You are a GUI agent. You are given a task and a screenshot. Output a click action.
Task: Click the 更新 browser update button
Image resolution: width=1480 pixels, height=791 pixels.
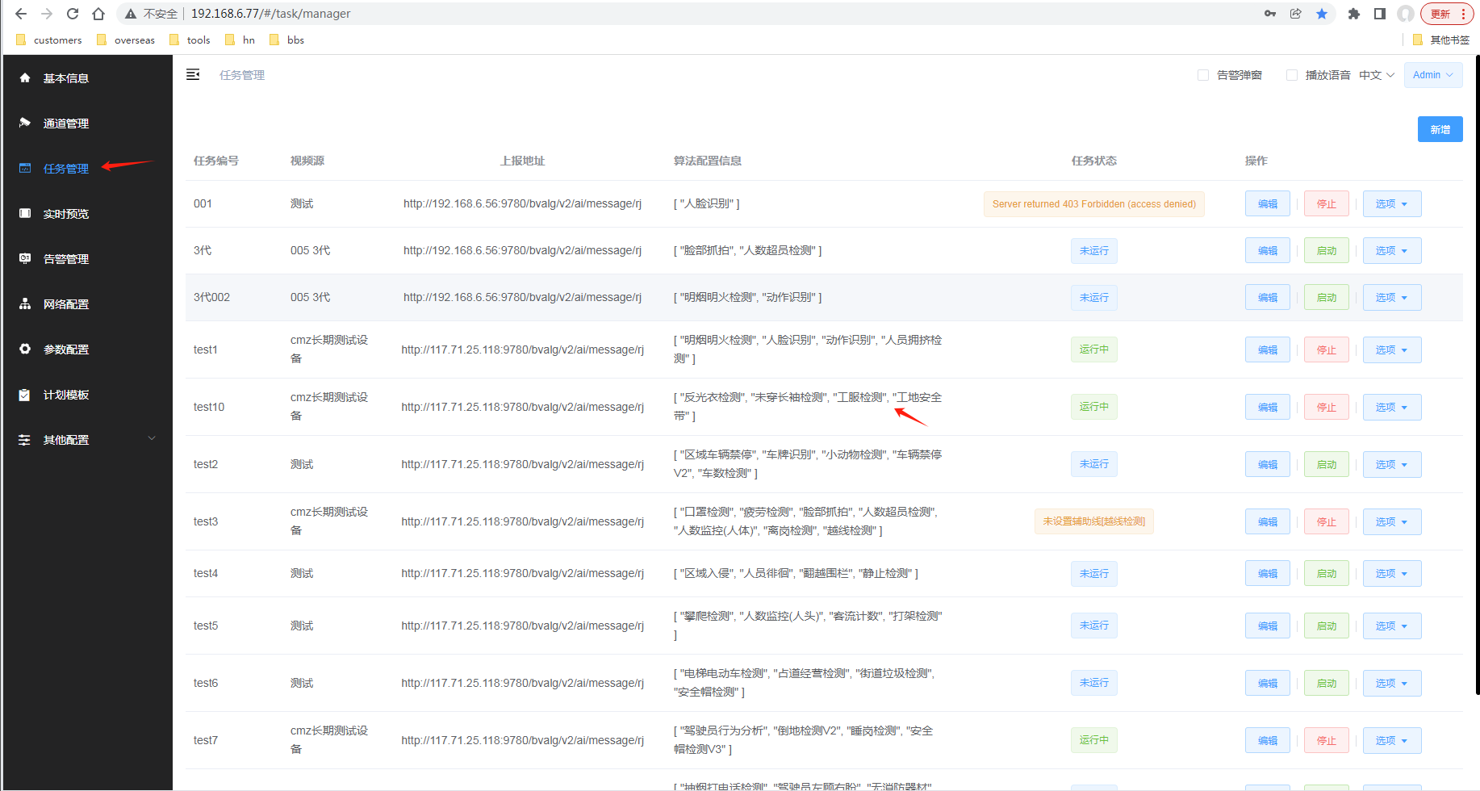point(1446,14)
